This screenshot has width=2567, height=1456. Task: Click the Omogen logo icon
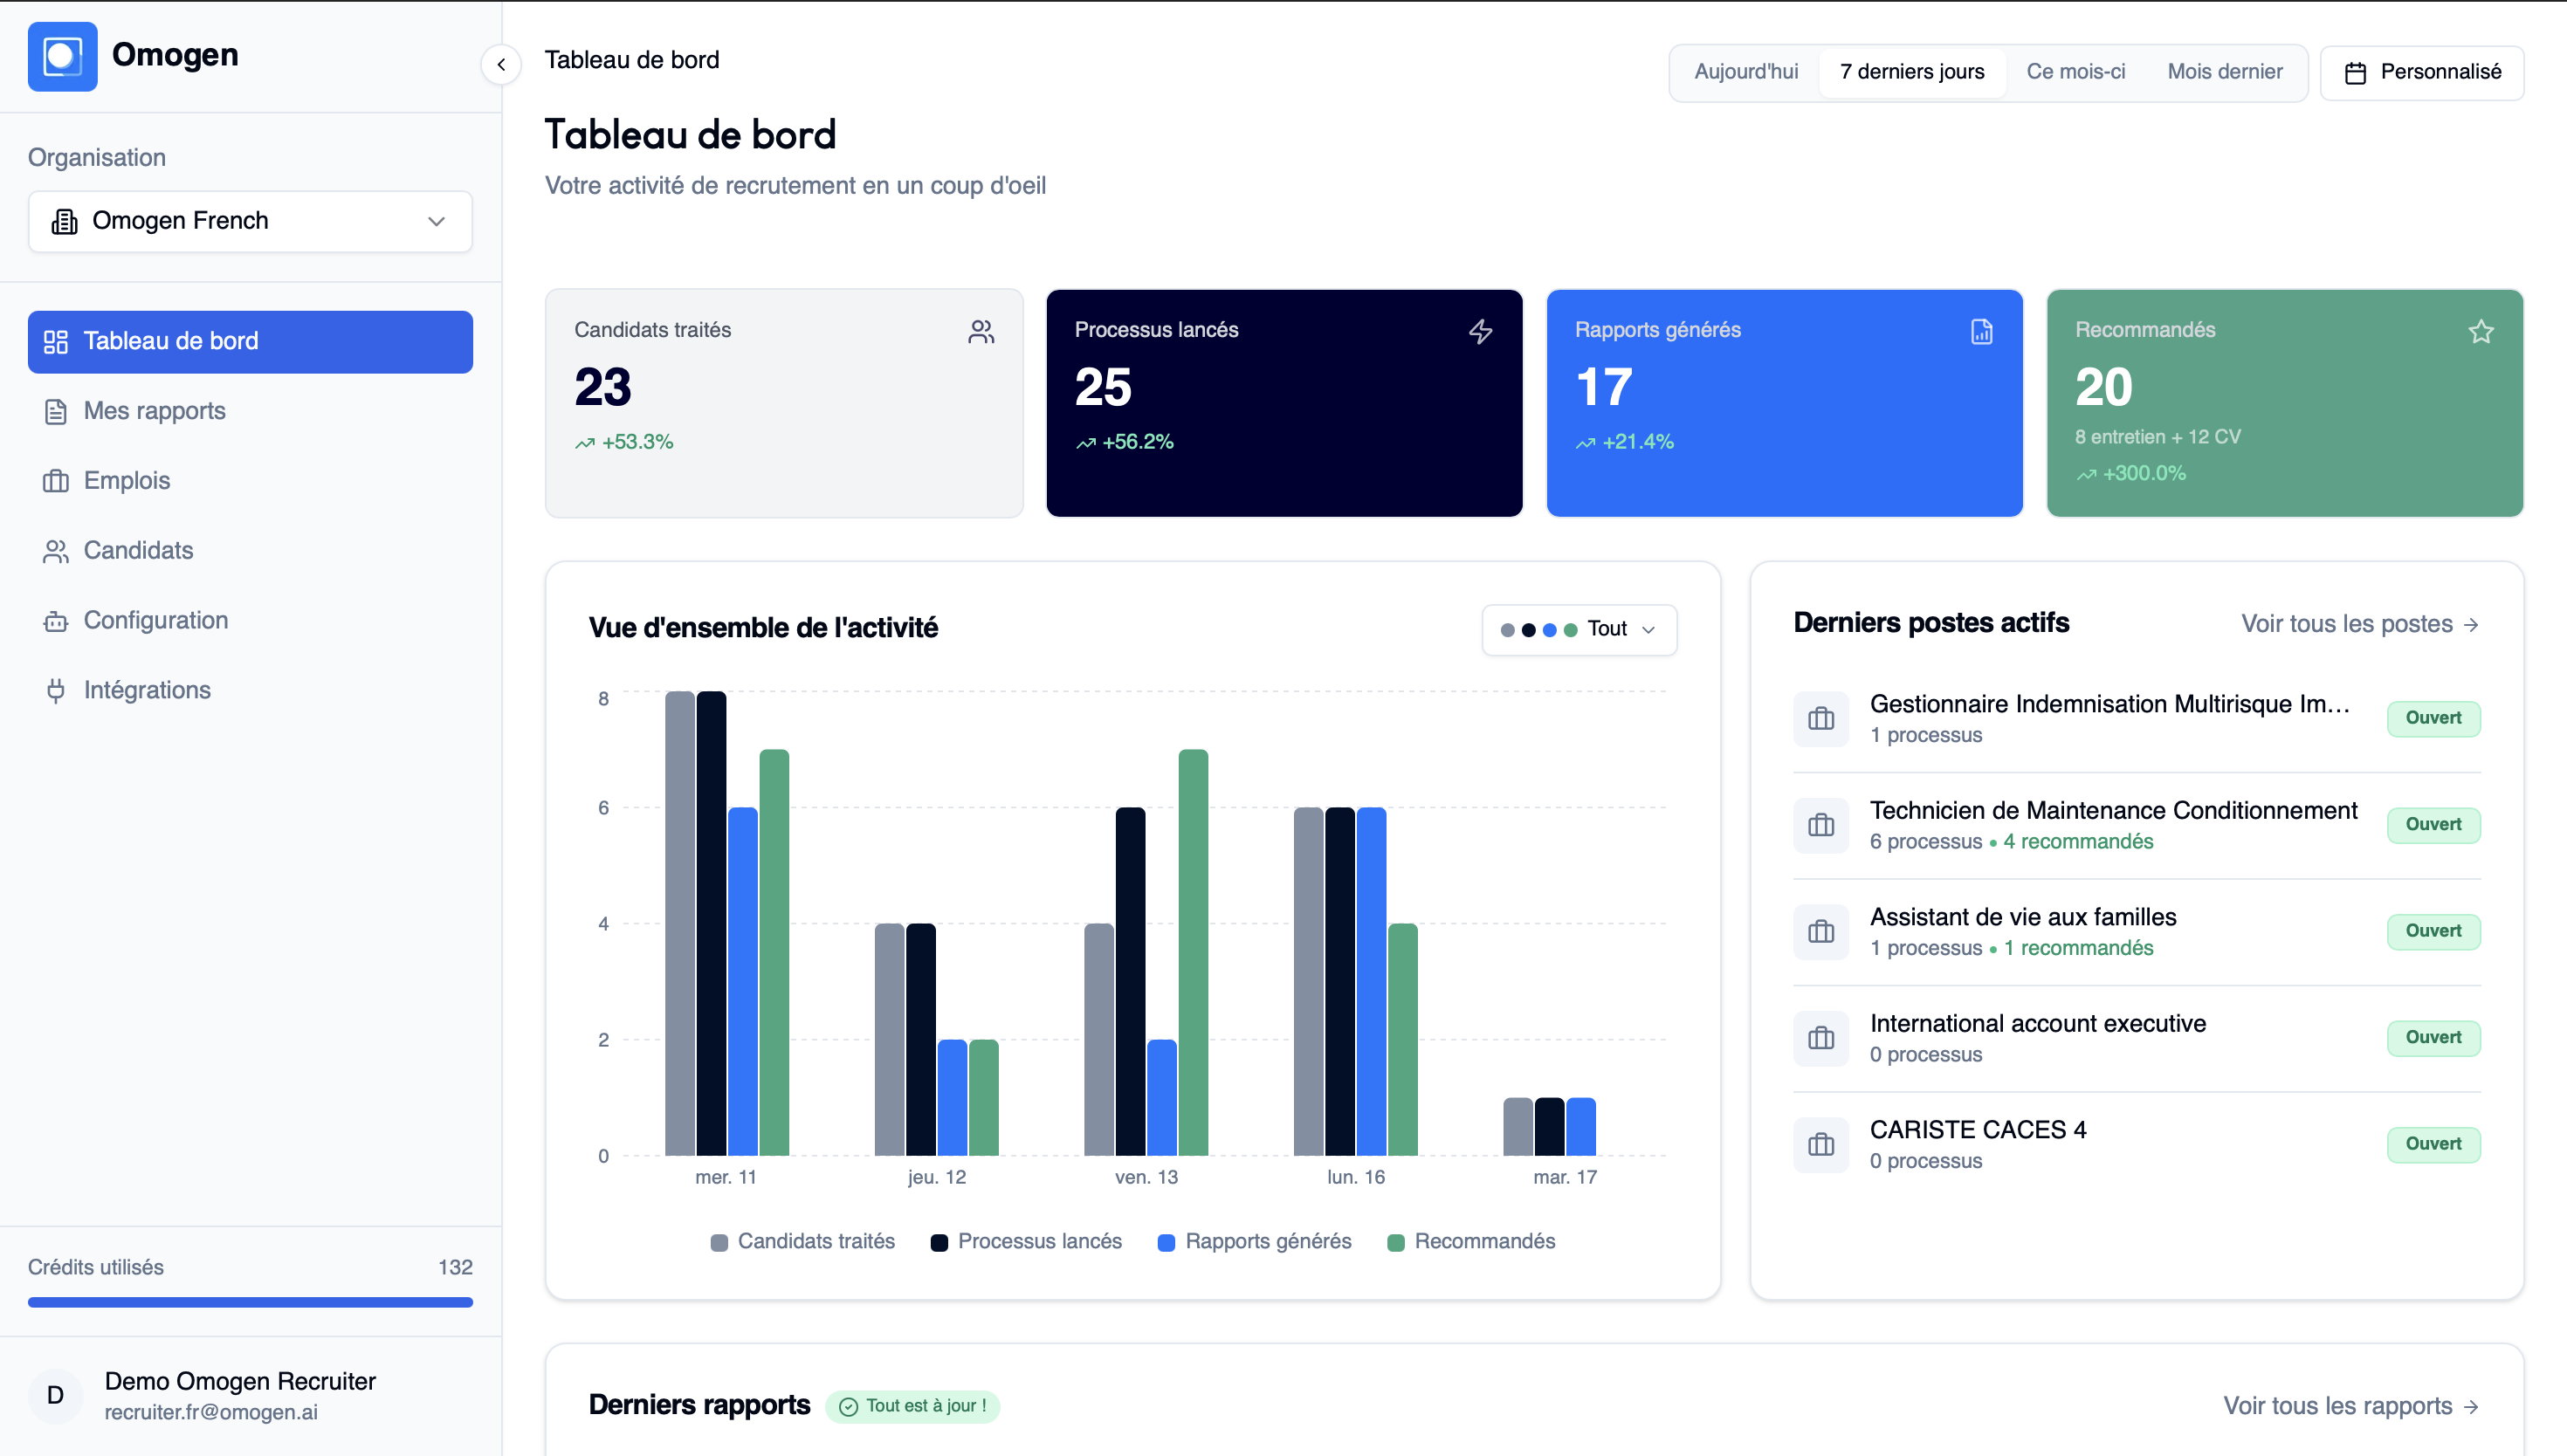point(62,57)
